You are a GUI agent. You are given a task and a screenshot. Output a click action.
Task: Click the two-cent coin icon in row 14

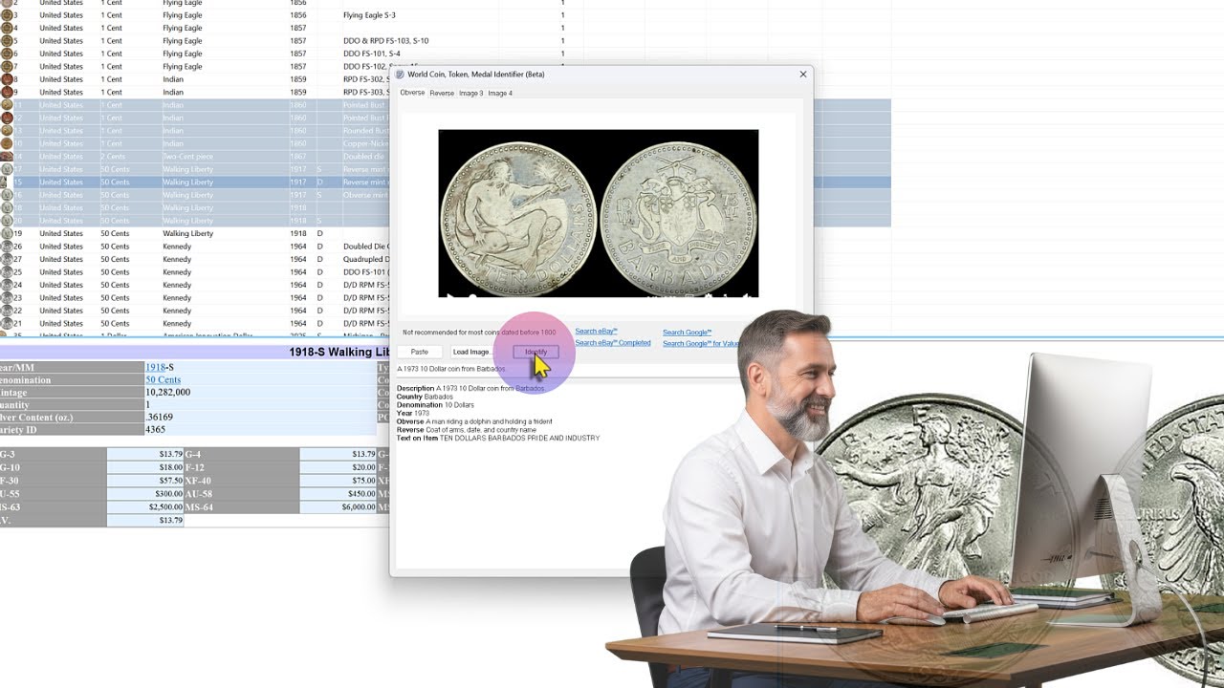tap(7, 156)
